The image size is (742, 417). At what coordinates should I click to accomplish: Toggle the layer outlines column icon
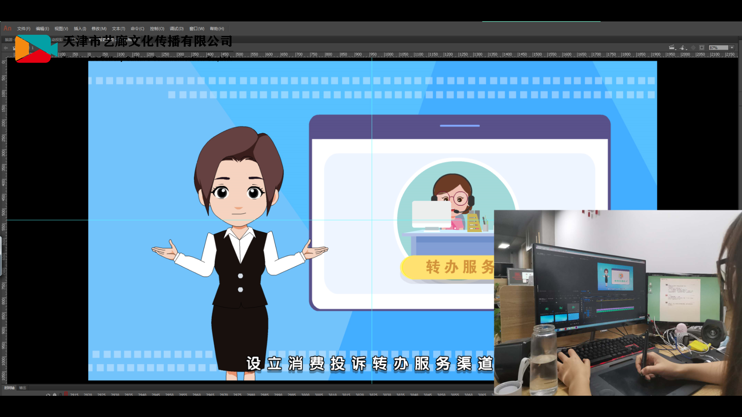[x=60, y=395]
